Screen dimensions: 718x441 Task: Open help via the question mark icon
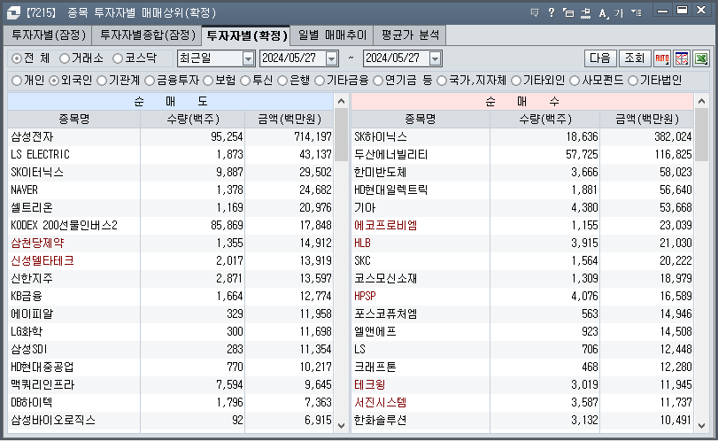tap(552, 12)
